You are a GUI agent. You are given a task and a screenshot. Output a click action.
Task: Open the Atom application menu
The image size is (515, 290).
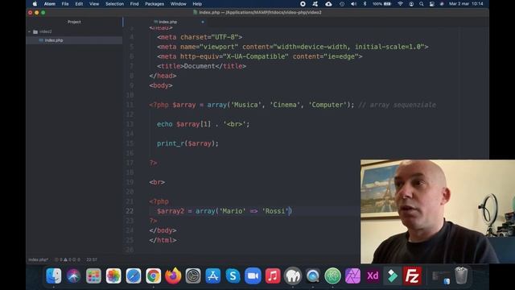pyautogui.click(x=50, y=4)
